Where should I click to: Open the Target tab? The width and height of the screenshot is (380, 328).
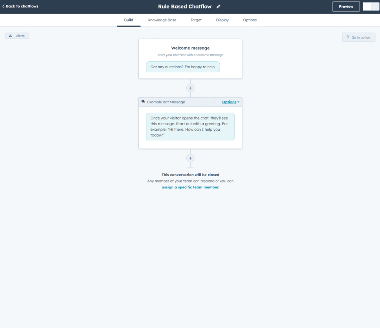[196, 20]
